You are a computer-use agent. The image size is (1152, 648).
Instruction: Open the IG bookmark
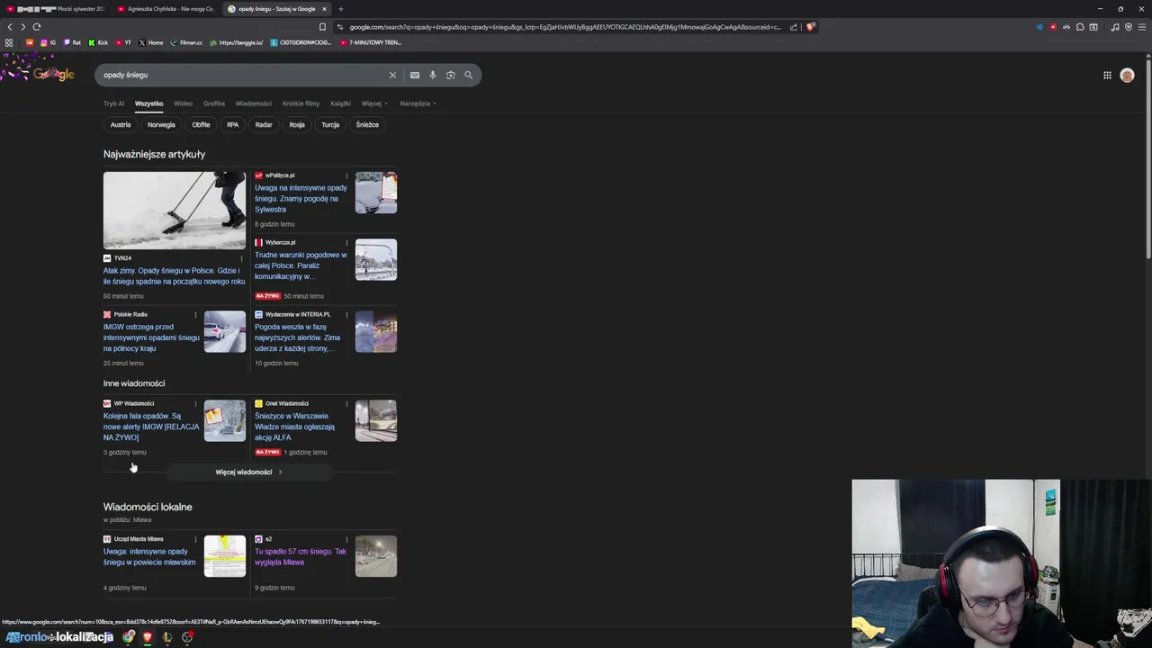pos(48,42)
